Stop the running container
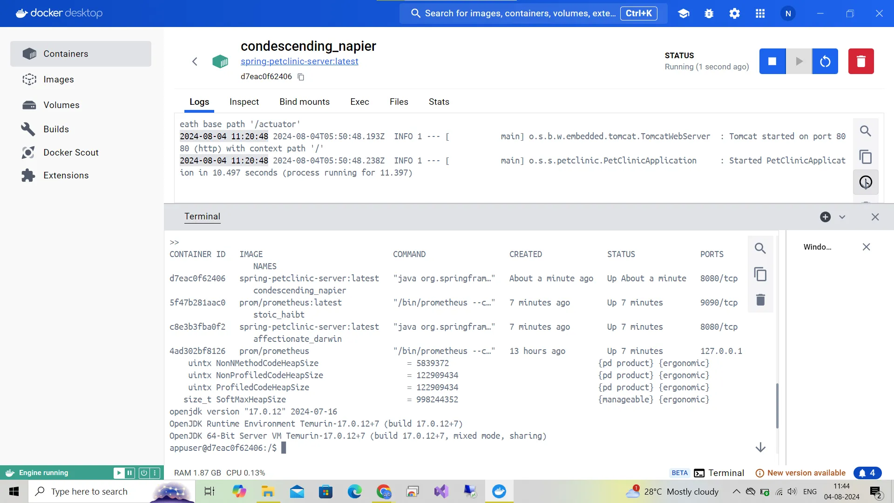894x503 pixels. [772, 61]
